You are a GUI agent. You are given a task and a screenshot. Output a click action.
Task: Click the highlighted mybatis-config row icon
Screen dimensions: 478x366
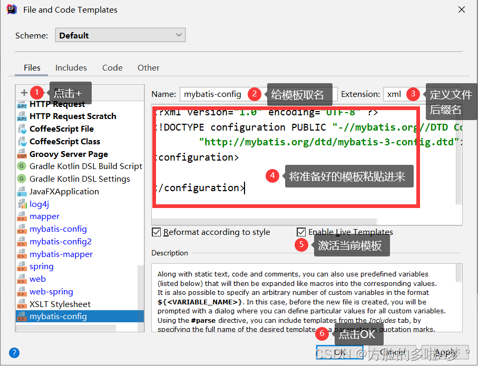tap(22, 316)
